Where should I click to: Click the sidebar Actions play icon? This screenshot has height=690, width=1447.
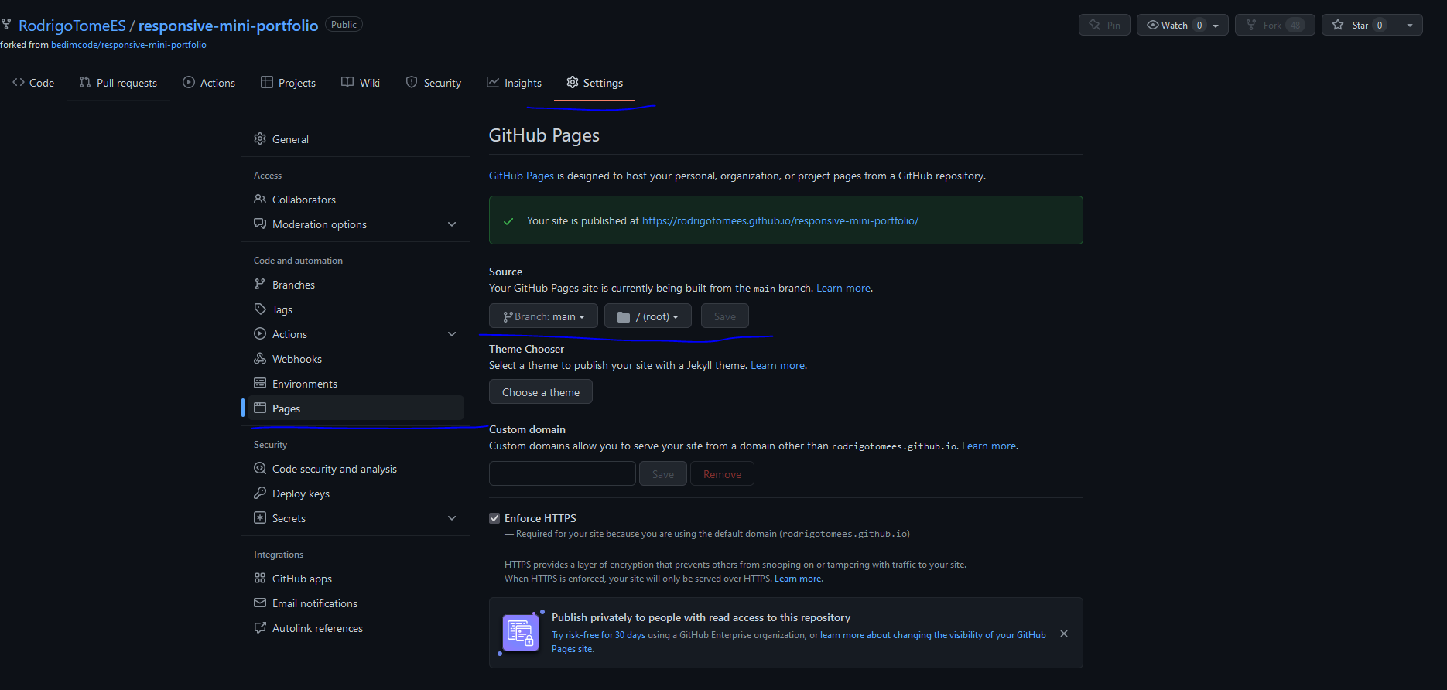coord(260,333)
